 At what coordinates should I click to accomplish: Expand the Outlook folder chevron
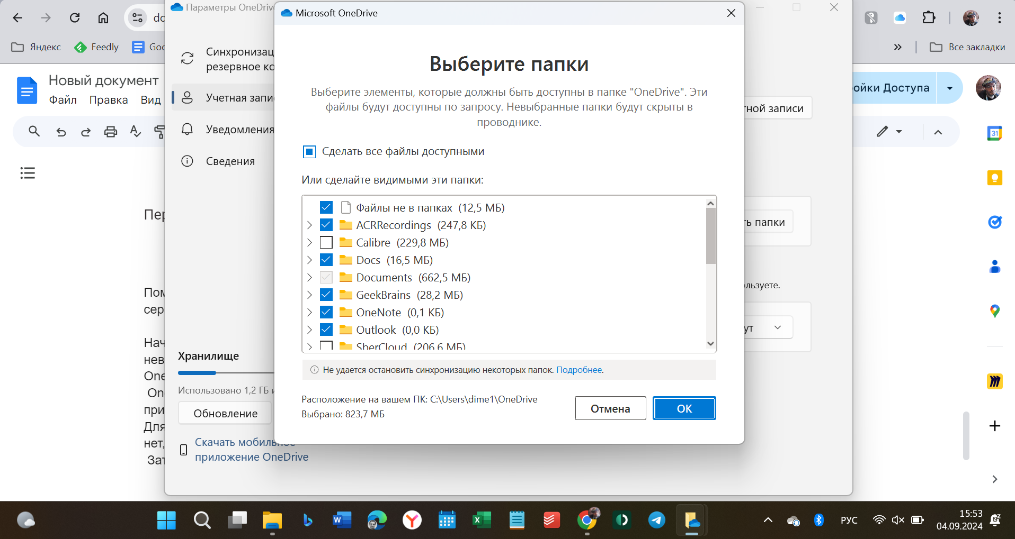tap(310, 330)
